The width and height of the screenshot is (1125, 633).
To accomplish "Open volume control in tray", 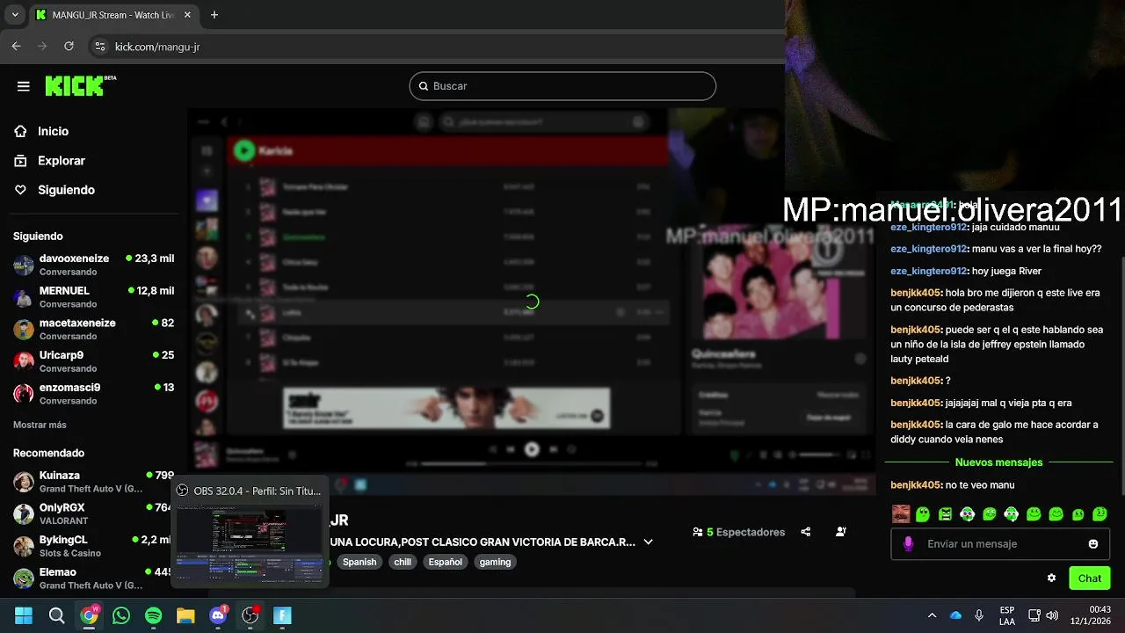I will tap(1052, 615).
